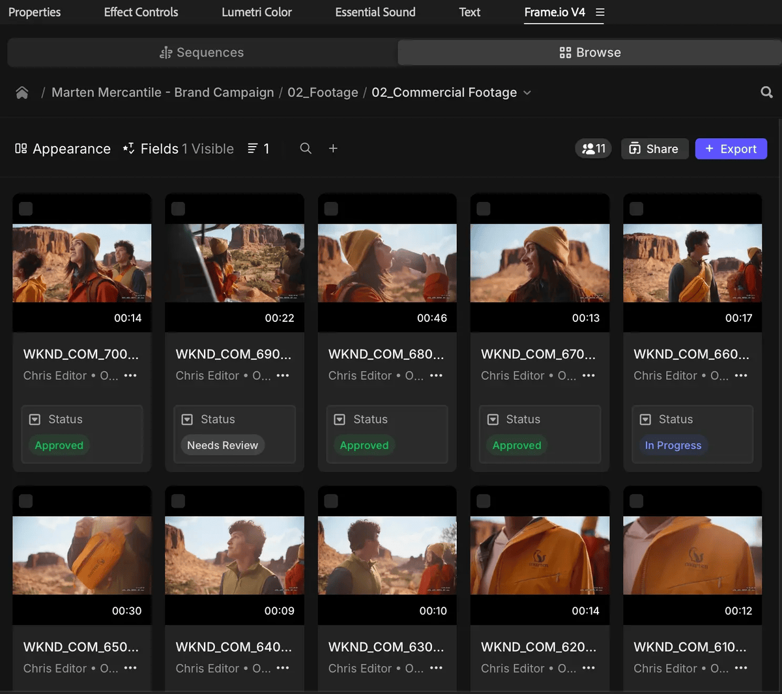Check the selection box on WKND_COM_660 clip
Screen dimensions: 782x694
pyautogui.click(x=635, y=209)
